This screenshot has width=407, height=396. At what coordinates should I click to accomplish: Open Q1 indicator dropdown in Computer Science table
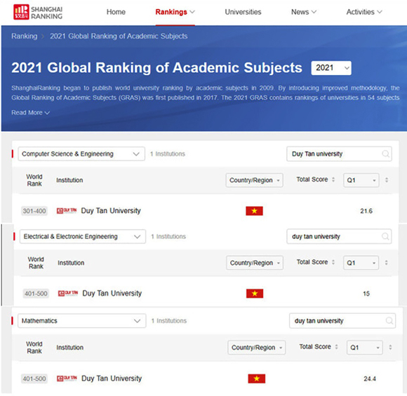[x=361, y=180]
